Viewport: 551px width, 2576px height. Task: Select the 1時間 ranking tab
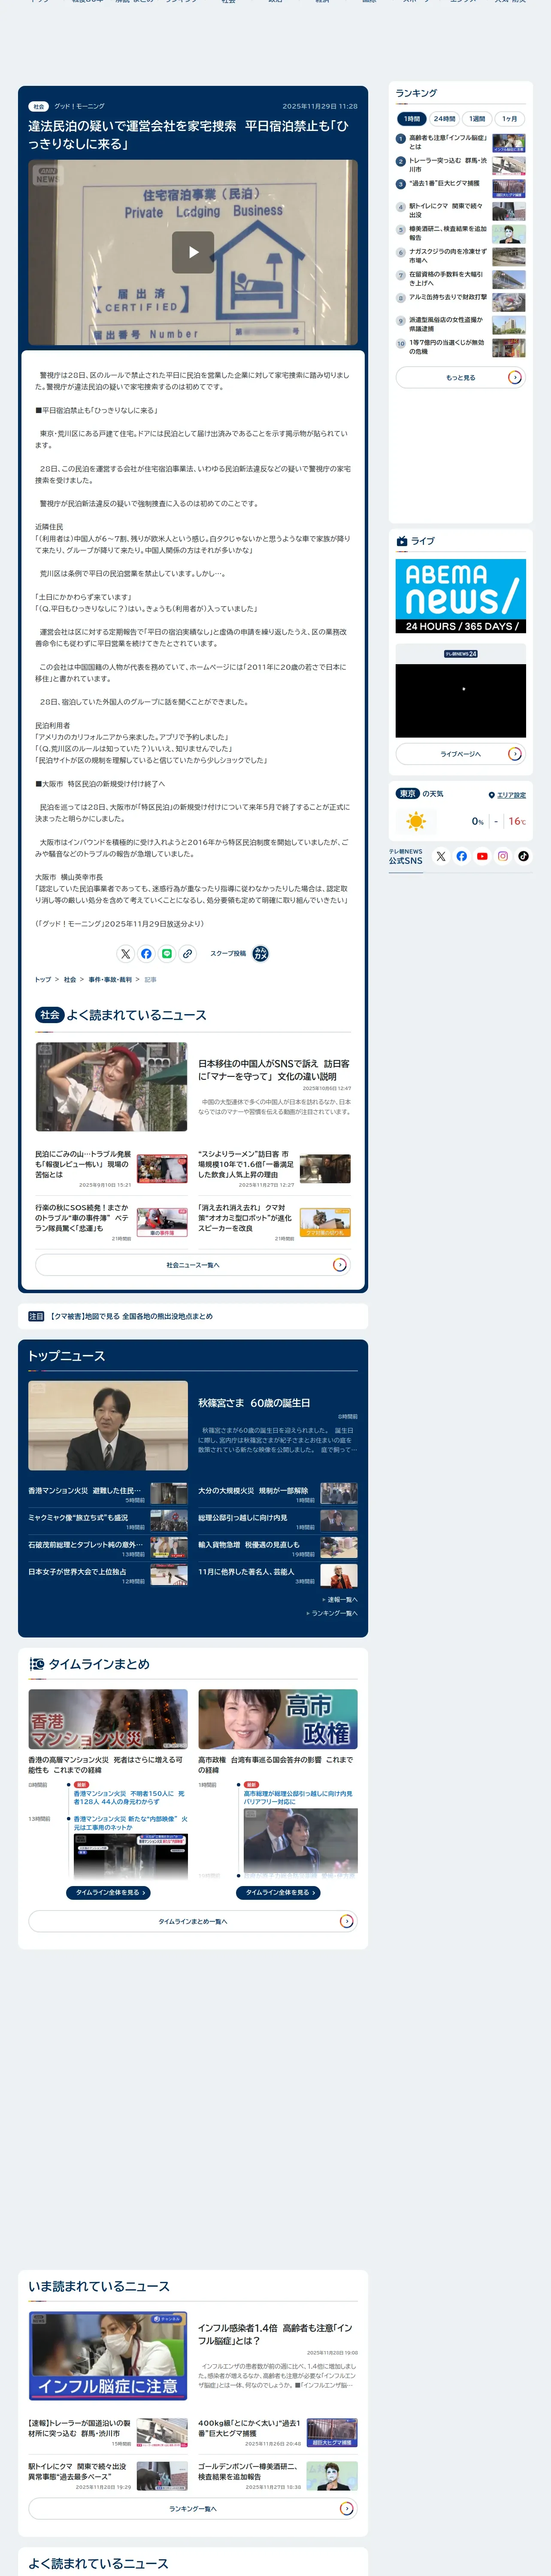[x=412, y=118]
